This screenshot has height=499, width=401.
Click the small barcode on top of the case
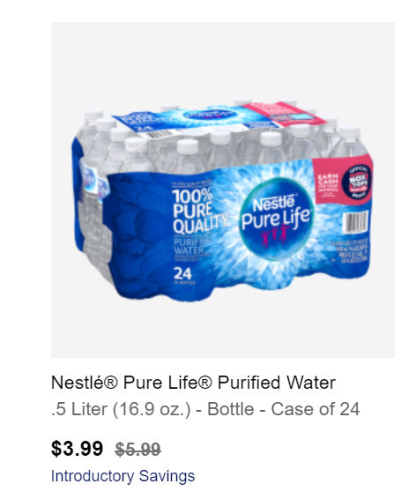click(156, 135)
